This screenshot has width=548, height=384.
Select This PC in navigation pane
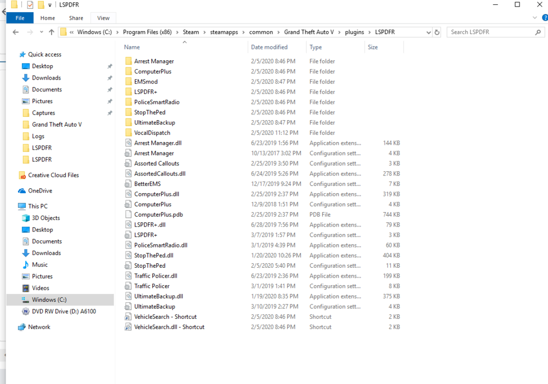click(x=38, y=206)
